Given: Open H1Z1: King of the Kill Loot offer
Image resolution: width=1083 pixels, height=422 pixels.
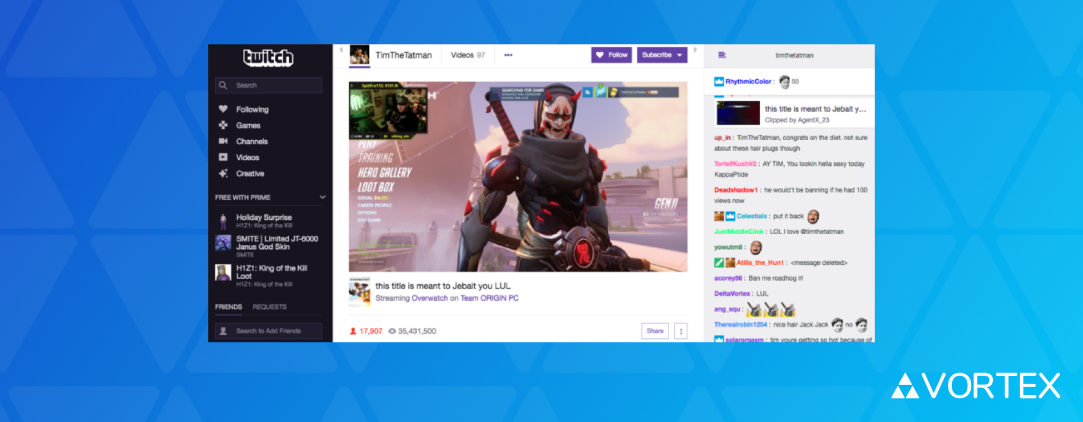Looking at the screenshot, I should [x=272, y=276].
